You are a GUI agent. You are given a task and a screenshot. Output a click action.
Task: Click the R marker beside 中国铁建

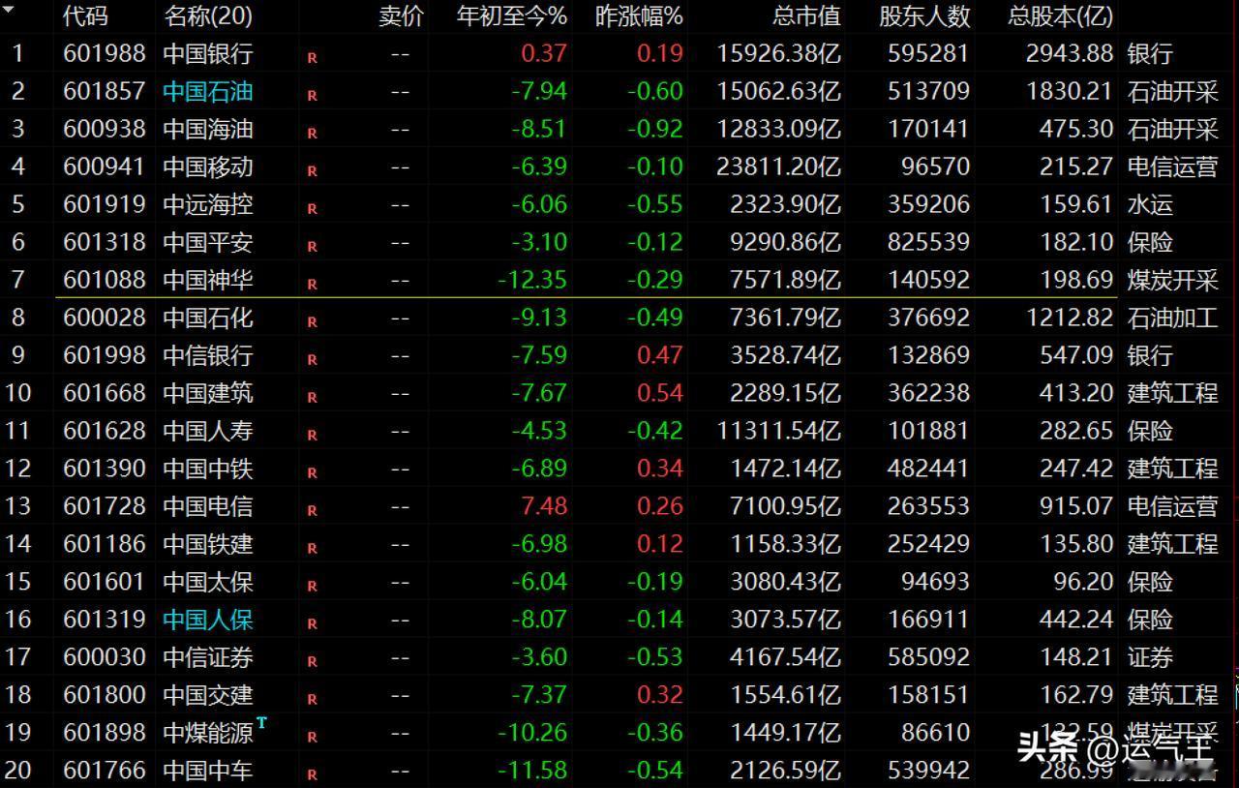click(312, 549)
